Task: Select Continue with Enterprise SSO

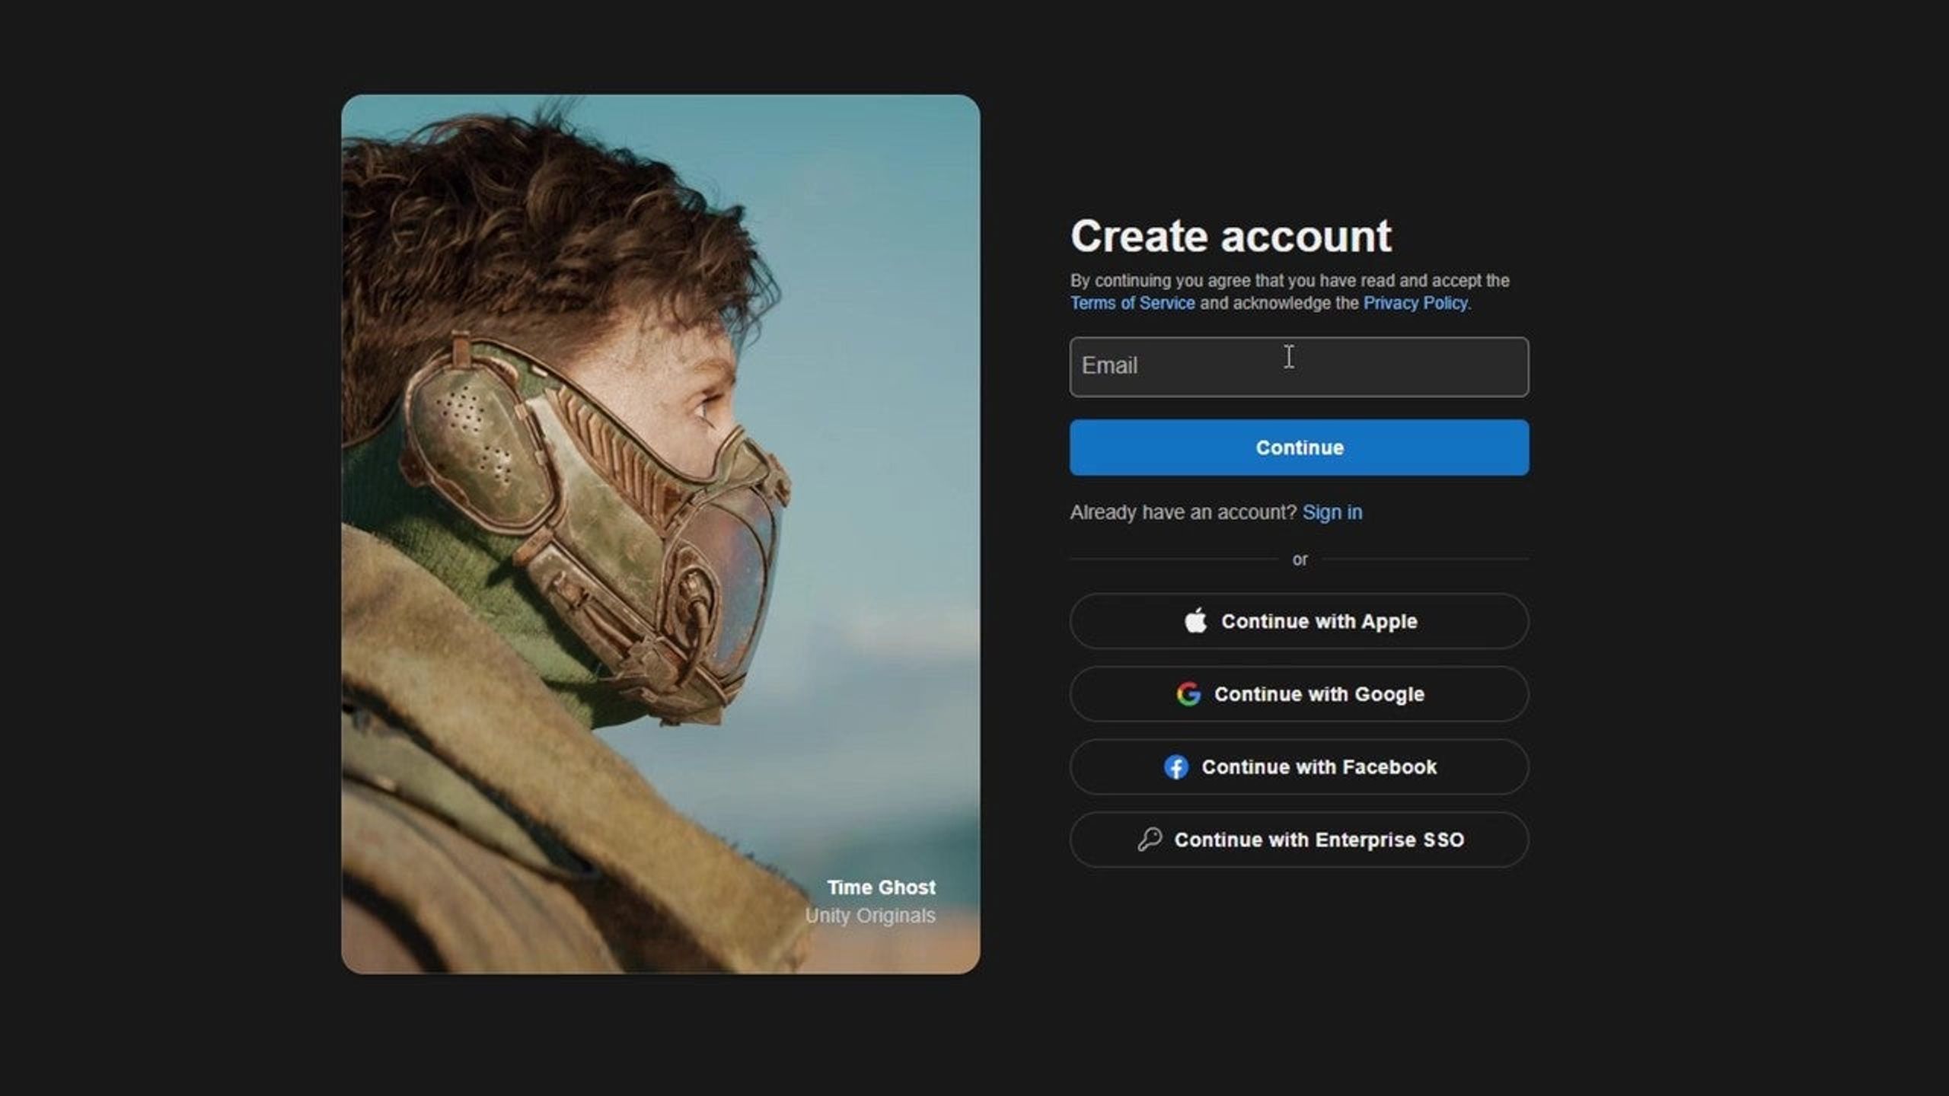Action: 1299,840
